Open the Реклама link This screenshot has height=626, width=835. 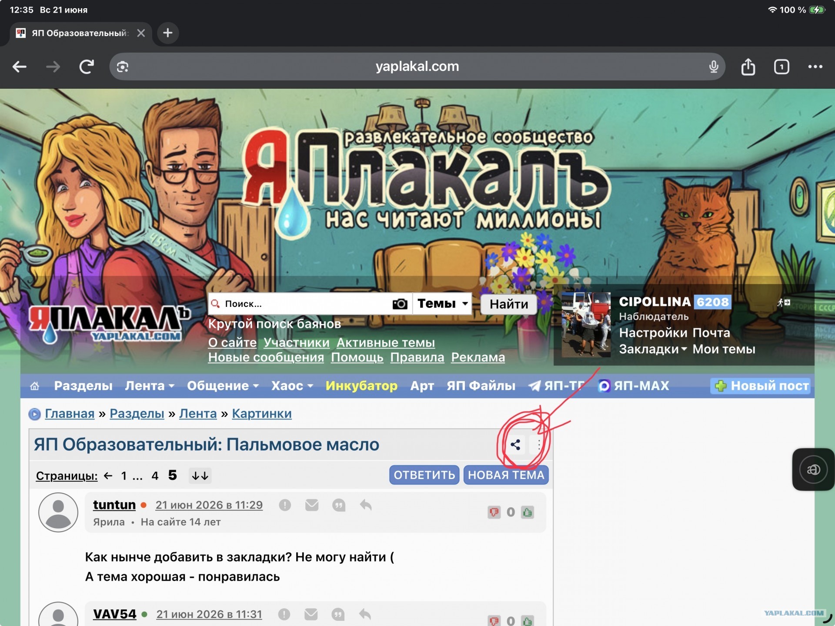[478, 357]
